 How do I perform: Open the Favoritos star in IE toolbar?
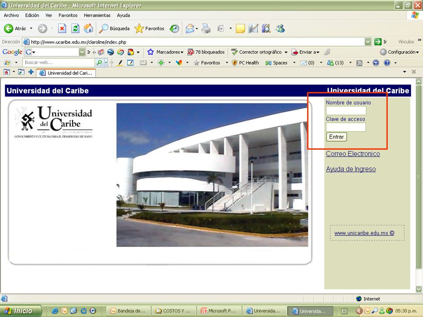149,28
